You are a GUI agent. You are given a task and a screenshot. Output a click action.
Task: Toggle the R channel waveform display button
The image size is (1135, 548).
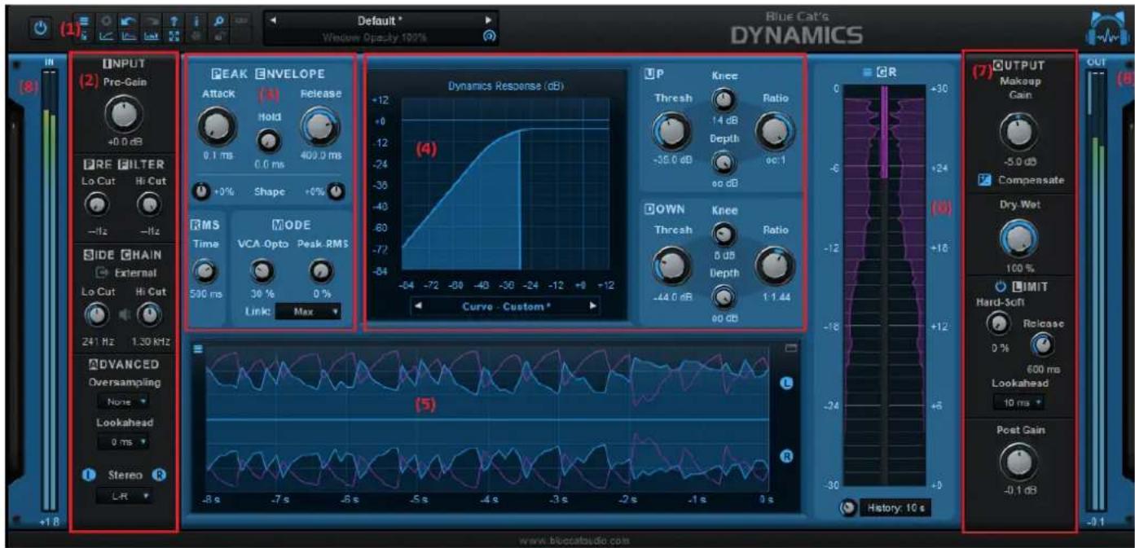pyautogui.click(x=788, y=457)
